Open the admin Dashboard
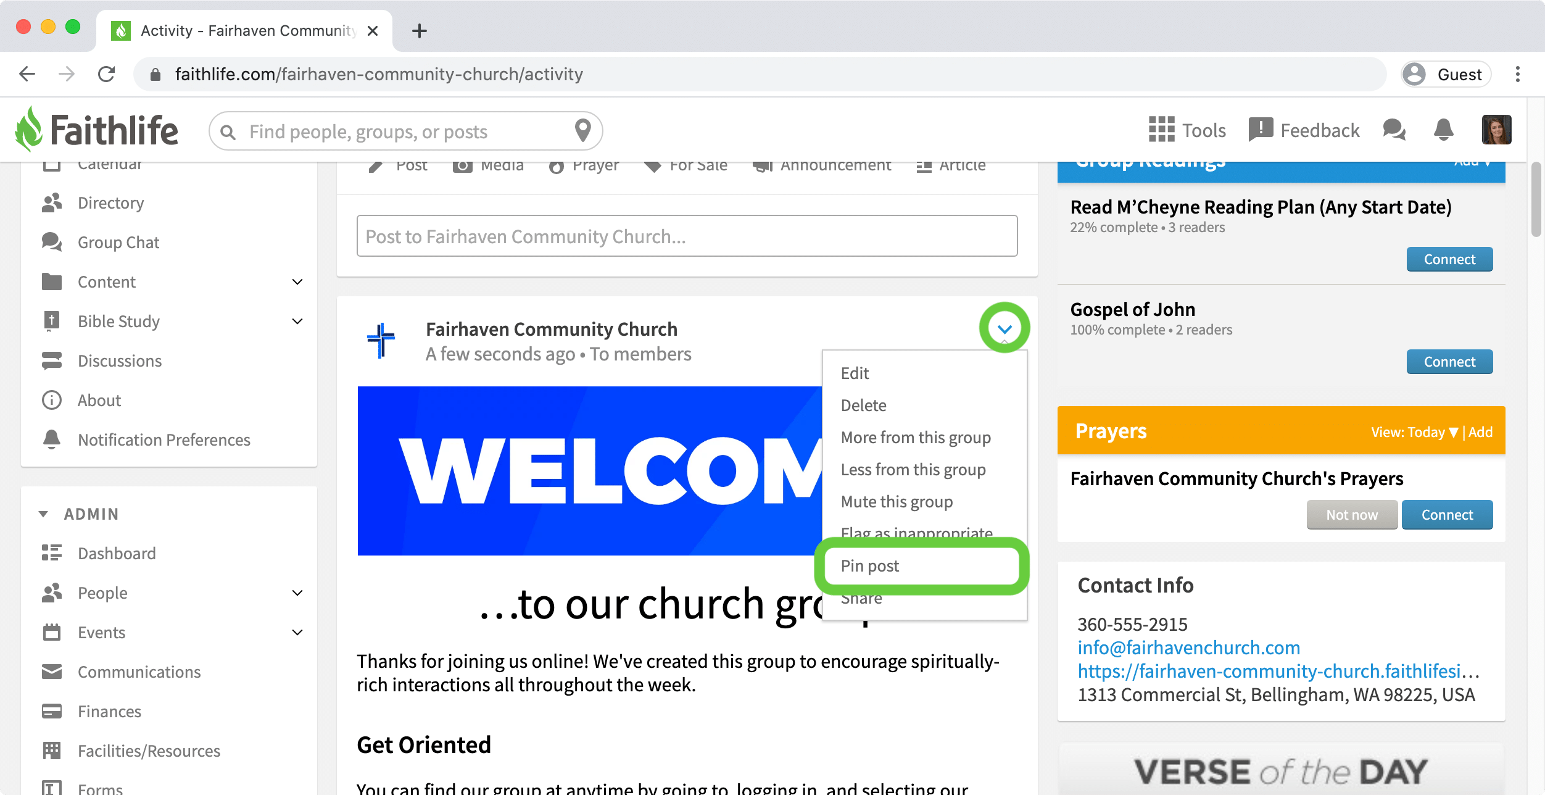 point(116,553)
